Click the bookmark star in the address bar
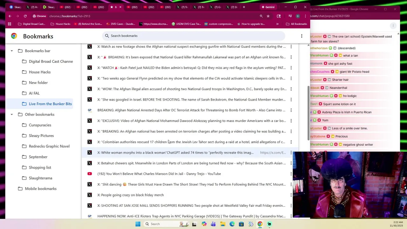Image resolution: width=407 pixels, height=229 pixels. (268, 16)
